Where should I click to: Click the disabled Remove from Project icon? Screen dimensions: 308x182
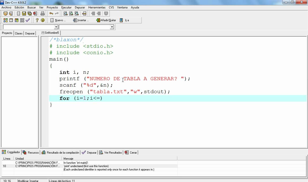[x=99, y=13]
